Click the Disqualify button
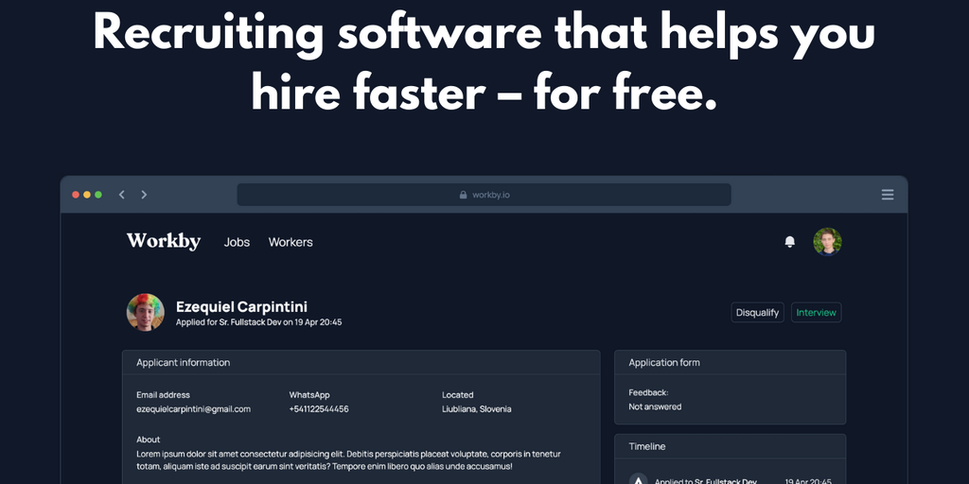969x484 pixels. [757, 312]
